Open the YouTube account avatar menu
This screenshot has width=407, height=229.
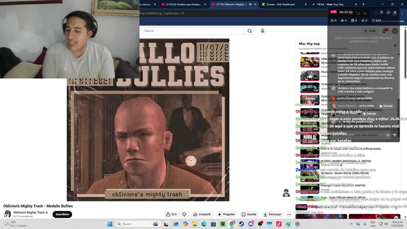click(x=395, y=31)
